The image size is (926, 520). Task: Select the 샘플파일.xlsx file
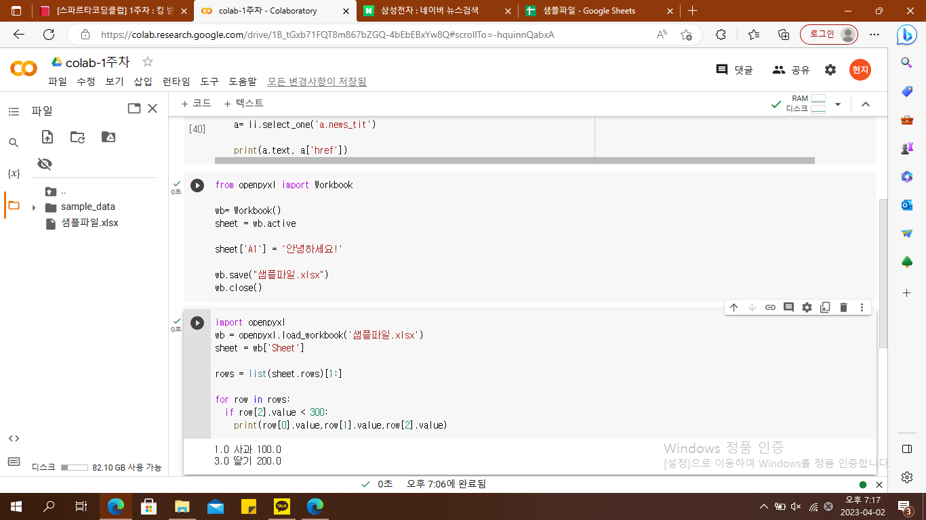[89, 223]
